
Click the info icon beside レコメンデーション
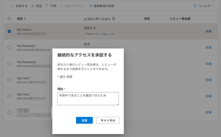tap(114, 19)
